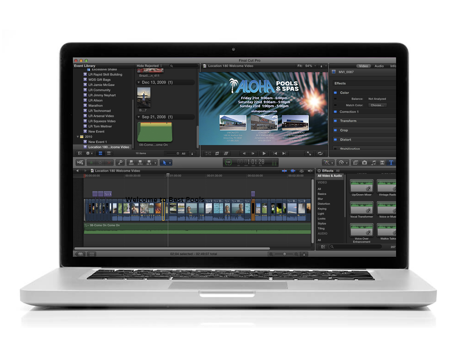Click the Effects browser search field
This screenshot has width=457, height=338.
click(356, 247)
